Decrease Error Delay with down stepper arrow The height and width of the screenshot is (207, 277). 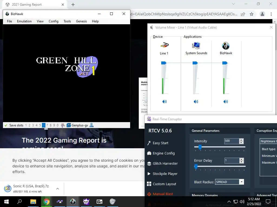coord(242,162)
